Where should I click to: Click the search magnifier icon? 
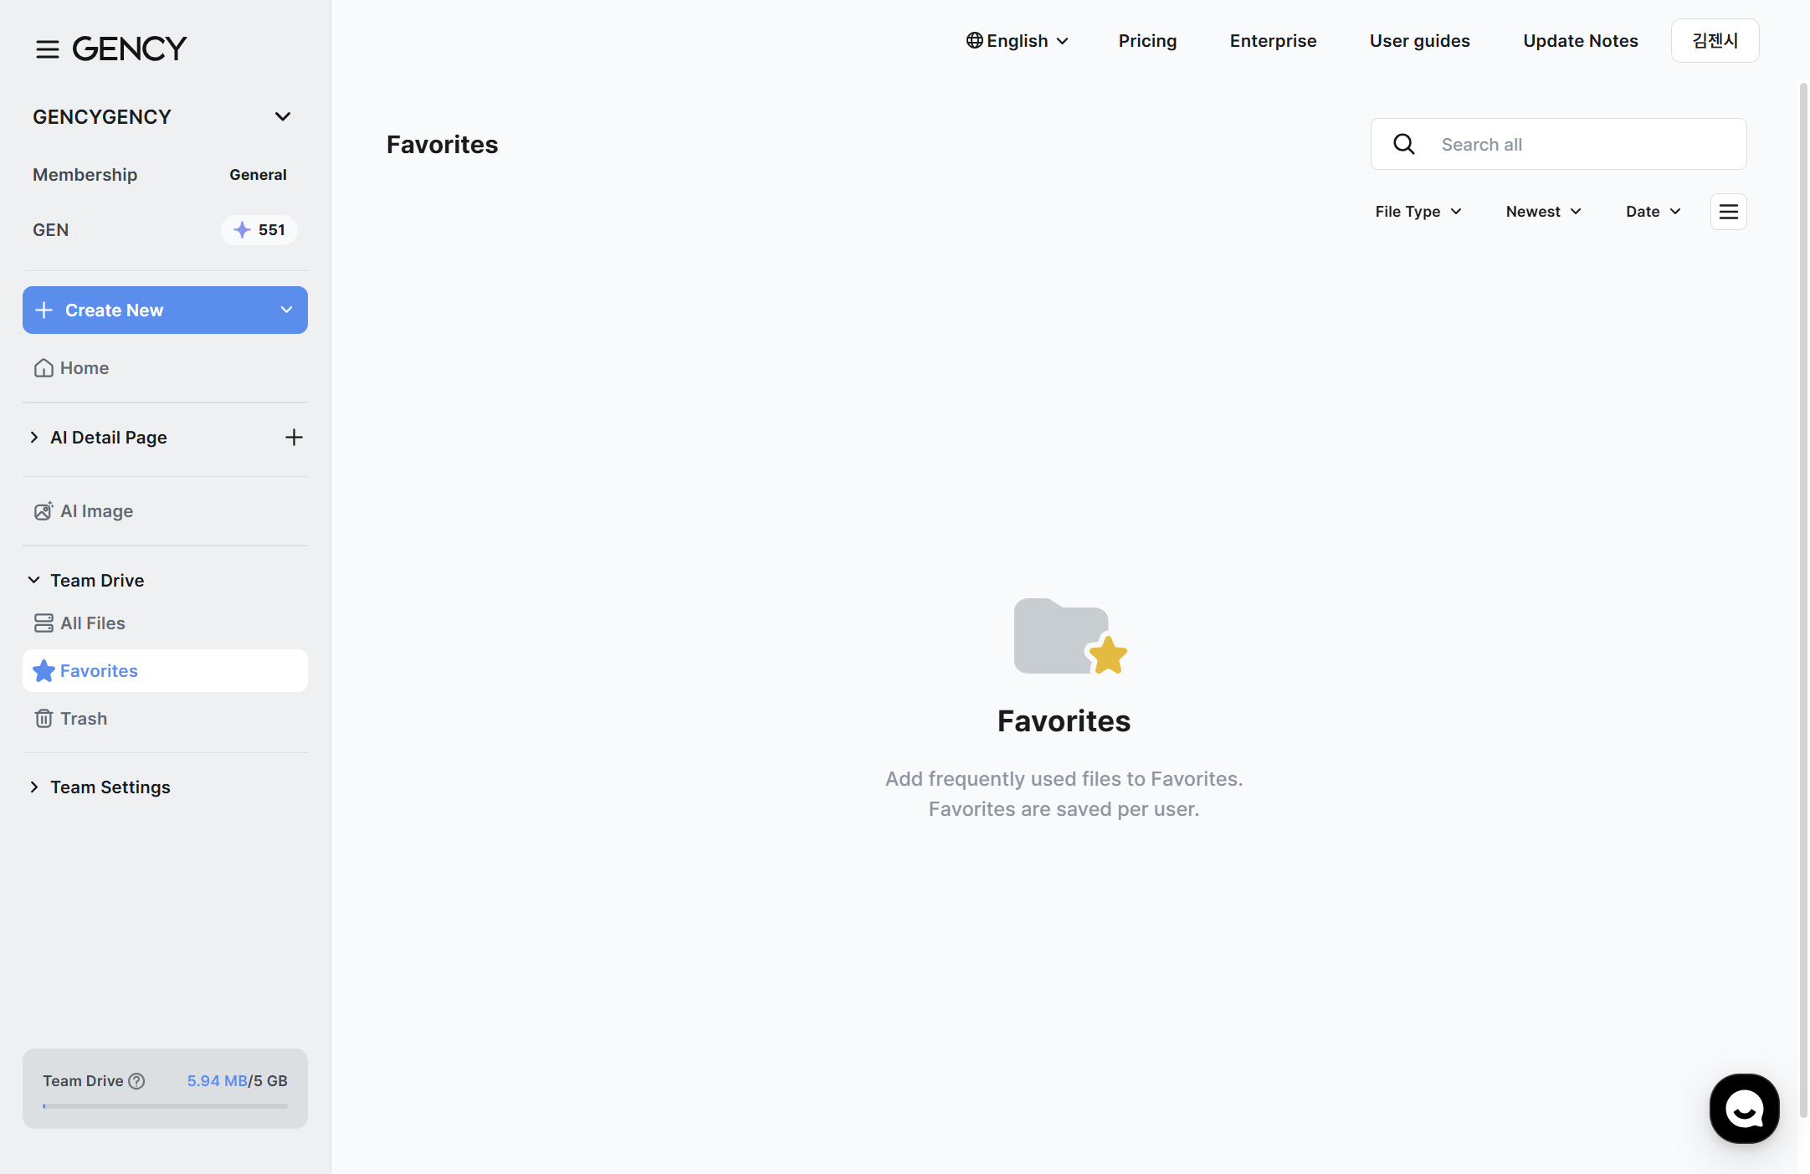[x=1404, y=145]
